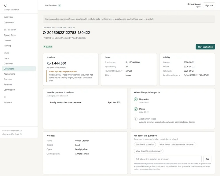Screen dimensions: 220x176
Task: Click user name Anndra Santari in header
Action: coord(194,4)
